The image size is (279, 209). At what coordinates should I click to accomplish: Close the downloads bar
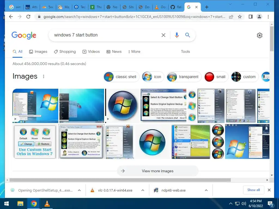click(269, 190)
